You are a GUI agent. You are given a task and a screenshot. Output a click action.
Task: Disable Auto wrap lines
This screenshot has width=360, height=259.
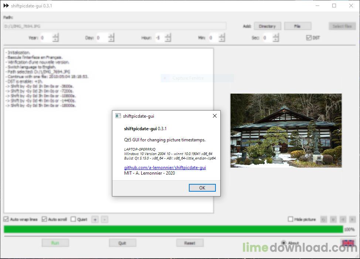[6, 219]
